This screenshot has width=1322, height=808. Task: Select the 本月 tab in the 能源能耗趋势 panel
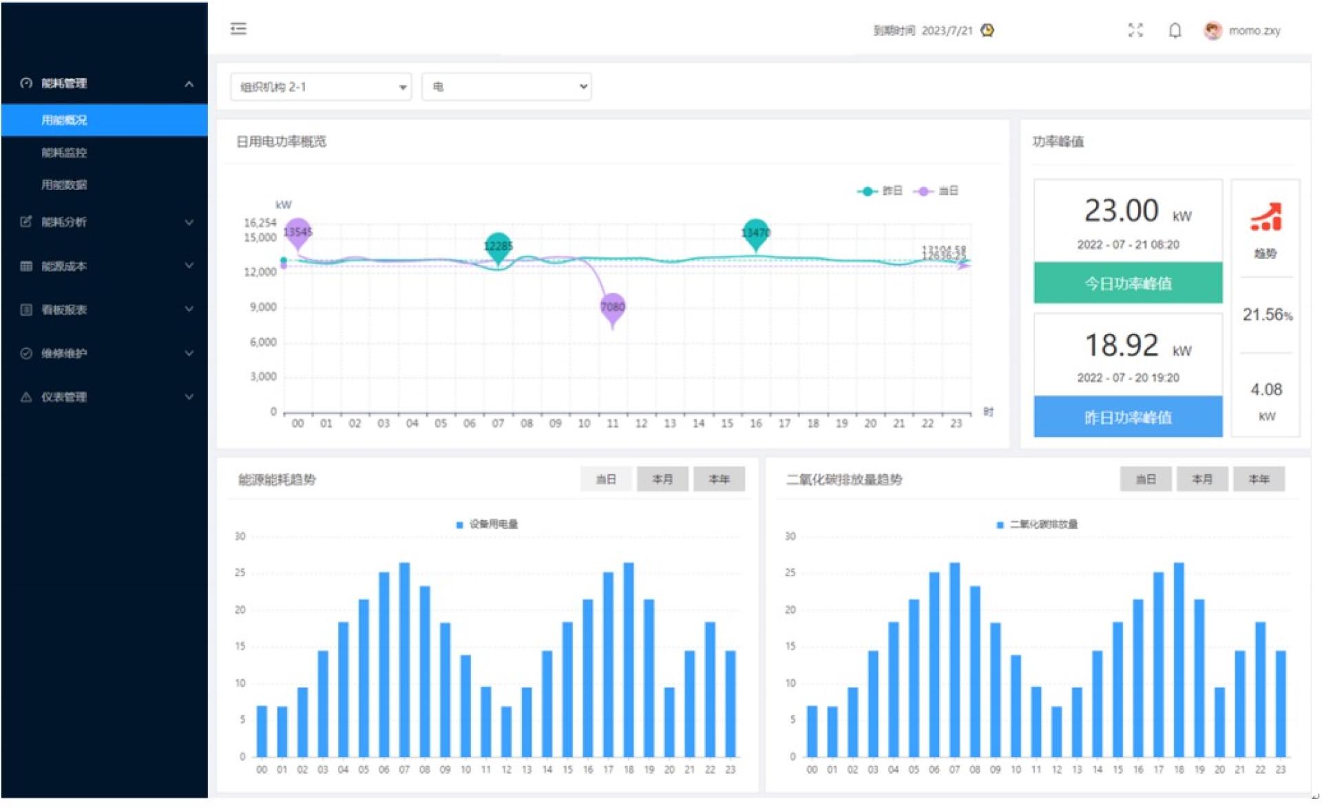(x=662, y=479)
